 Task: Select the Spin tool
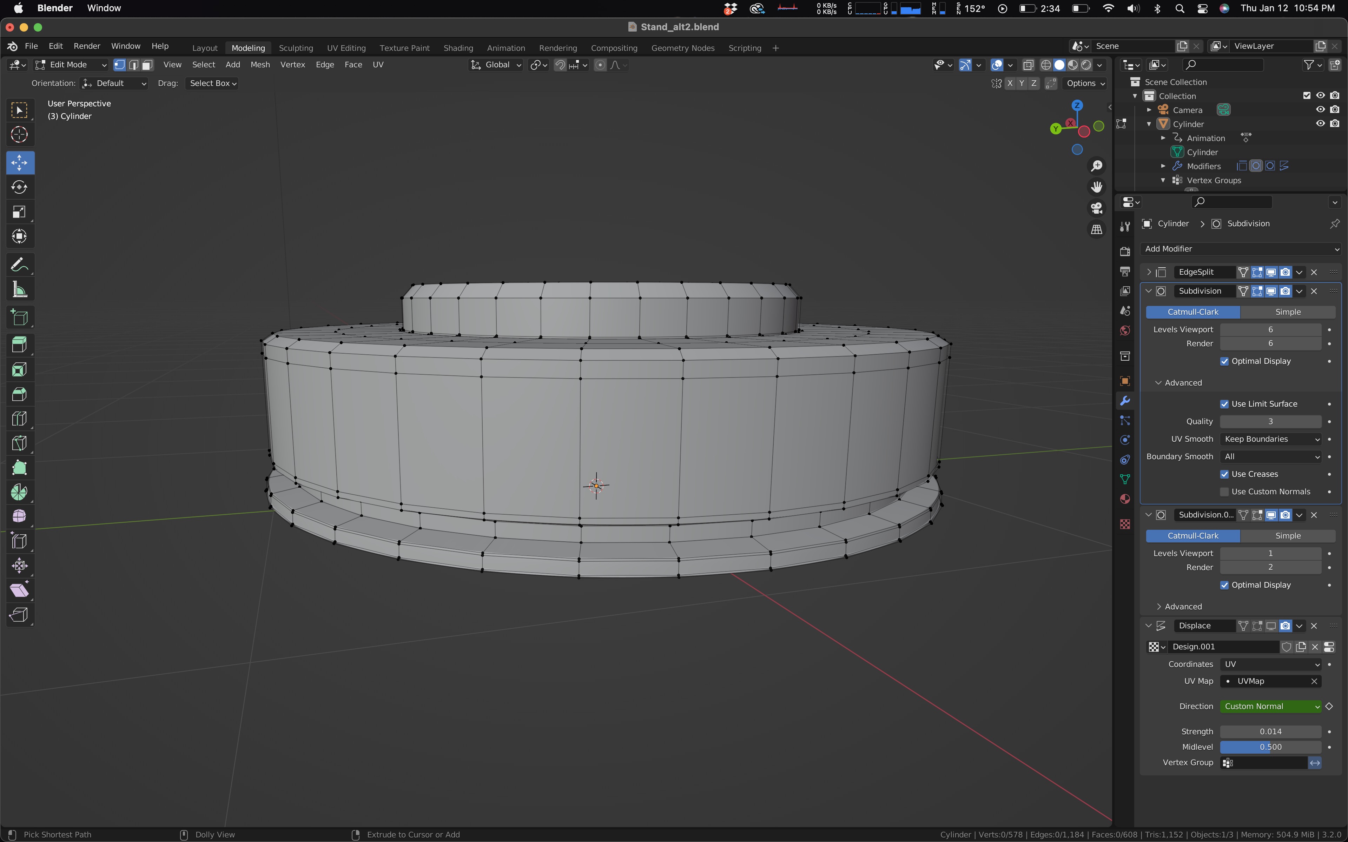click(x=20, y=492)
